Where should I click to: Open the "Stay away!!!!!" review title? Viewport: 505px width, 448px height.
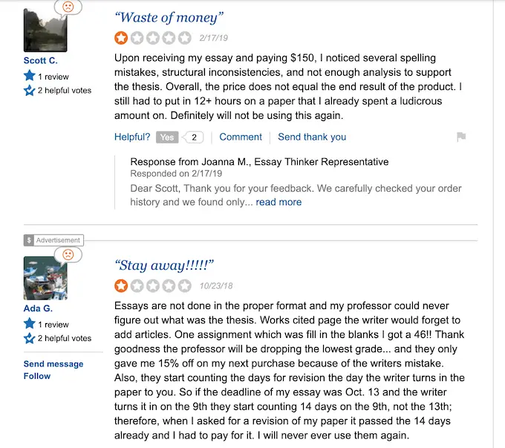164,265
